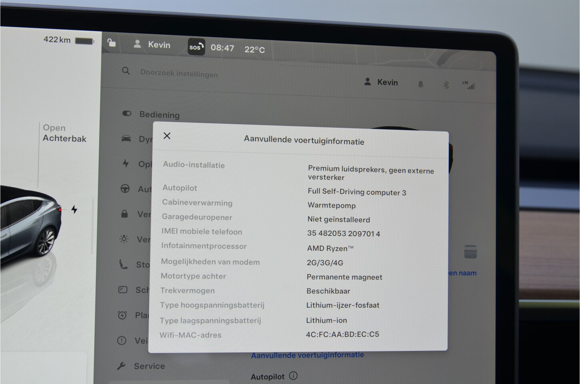580x384 pixels.
Task: Open Bluetooth settings icon
Action: [446, 85]
